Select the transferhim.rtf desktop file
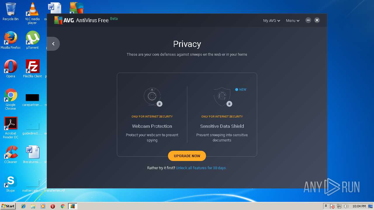The image size is (374, 210). [54, 190]
